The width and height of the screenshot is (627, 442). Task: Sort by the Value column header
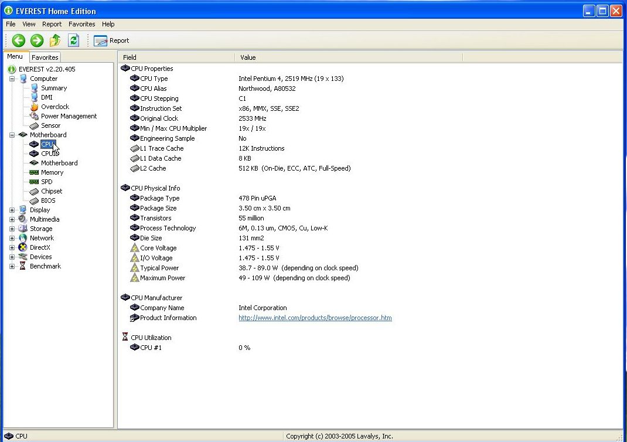[x=349, y=57]
